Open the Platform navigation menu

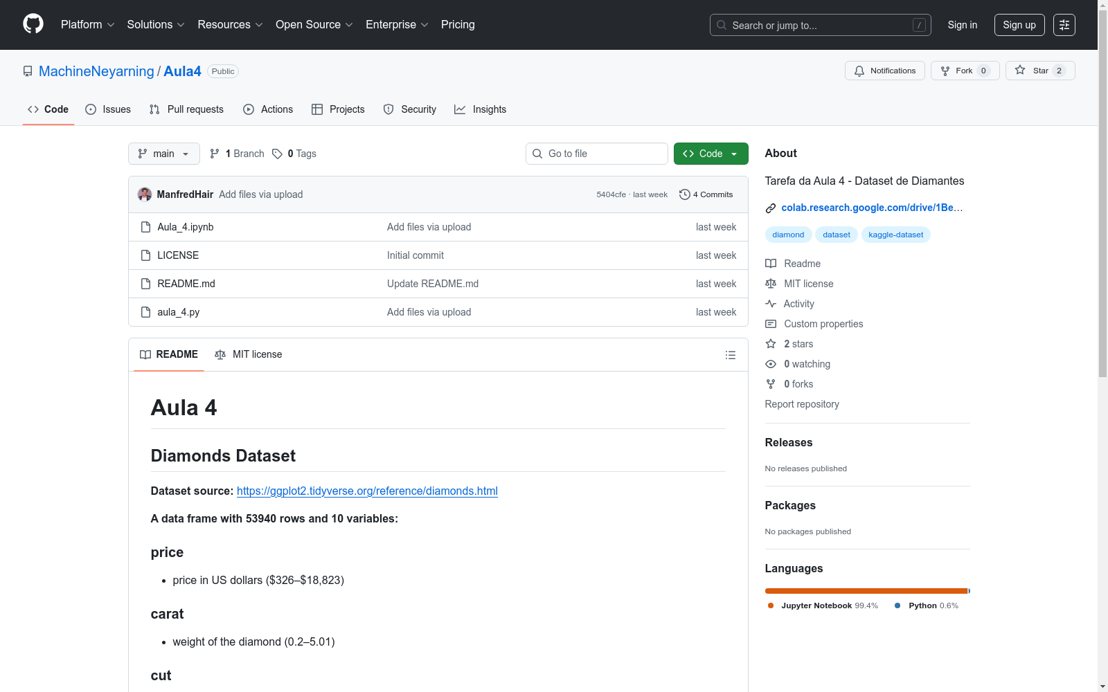click(x=87, y=25)
